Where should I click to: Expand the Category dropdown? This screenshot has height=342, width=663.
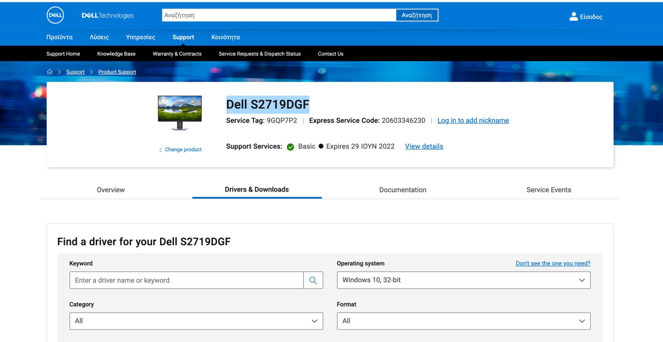coord(196,321)
